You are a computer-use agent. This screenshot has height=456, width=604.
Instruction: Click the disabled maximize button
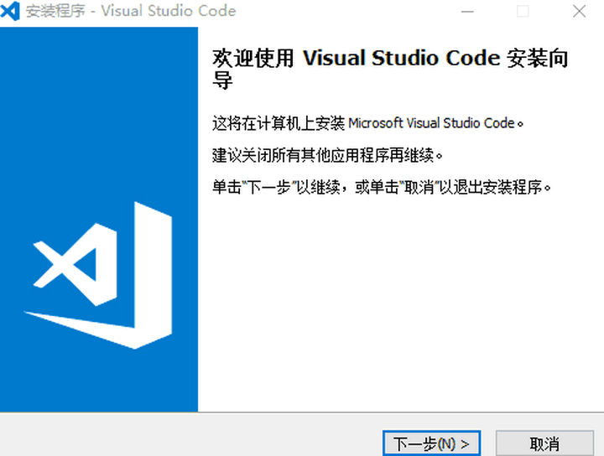(x=523, y=12)
